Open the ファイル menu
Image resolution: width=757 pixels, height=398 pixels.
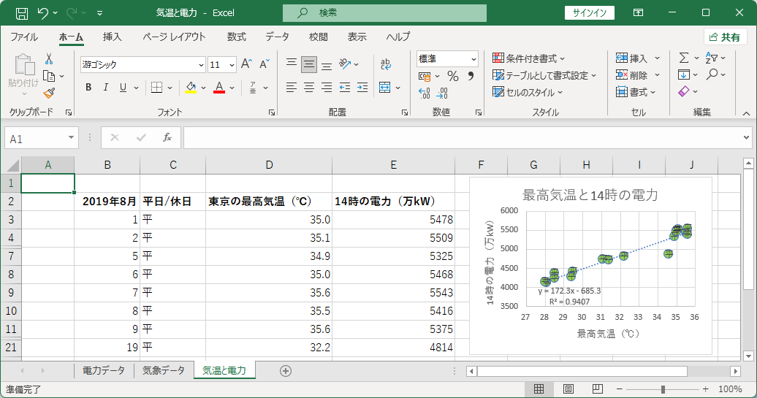[23, 37]
